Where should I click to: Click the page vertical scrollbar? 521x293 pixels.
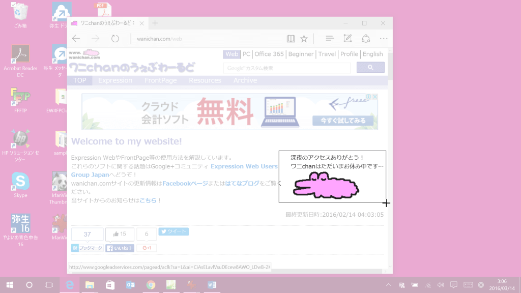(390, 159)
